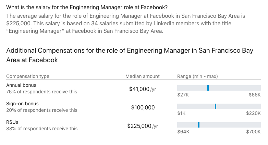Click the $700K maximum label
This screenshot has width=268, height=145.
pyautogui.click(x=253, y=132)
